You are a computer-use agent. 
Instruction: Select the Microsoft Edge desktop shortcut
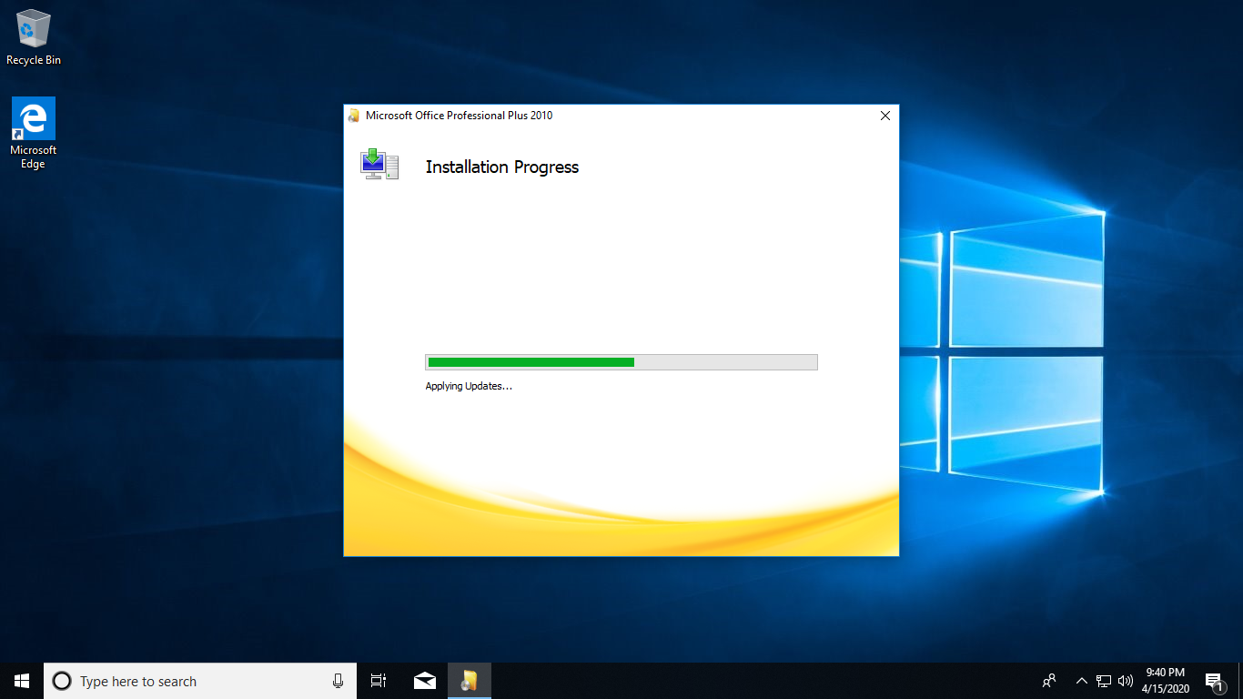pos(34,133)
